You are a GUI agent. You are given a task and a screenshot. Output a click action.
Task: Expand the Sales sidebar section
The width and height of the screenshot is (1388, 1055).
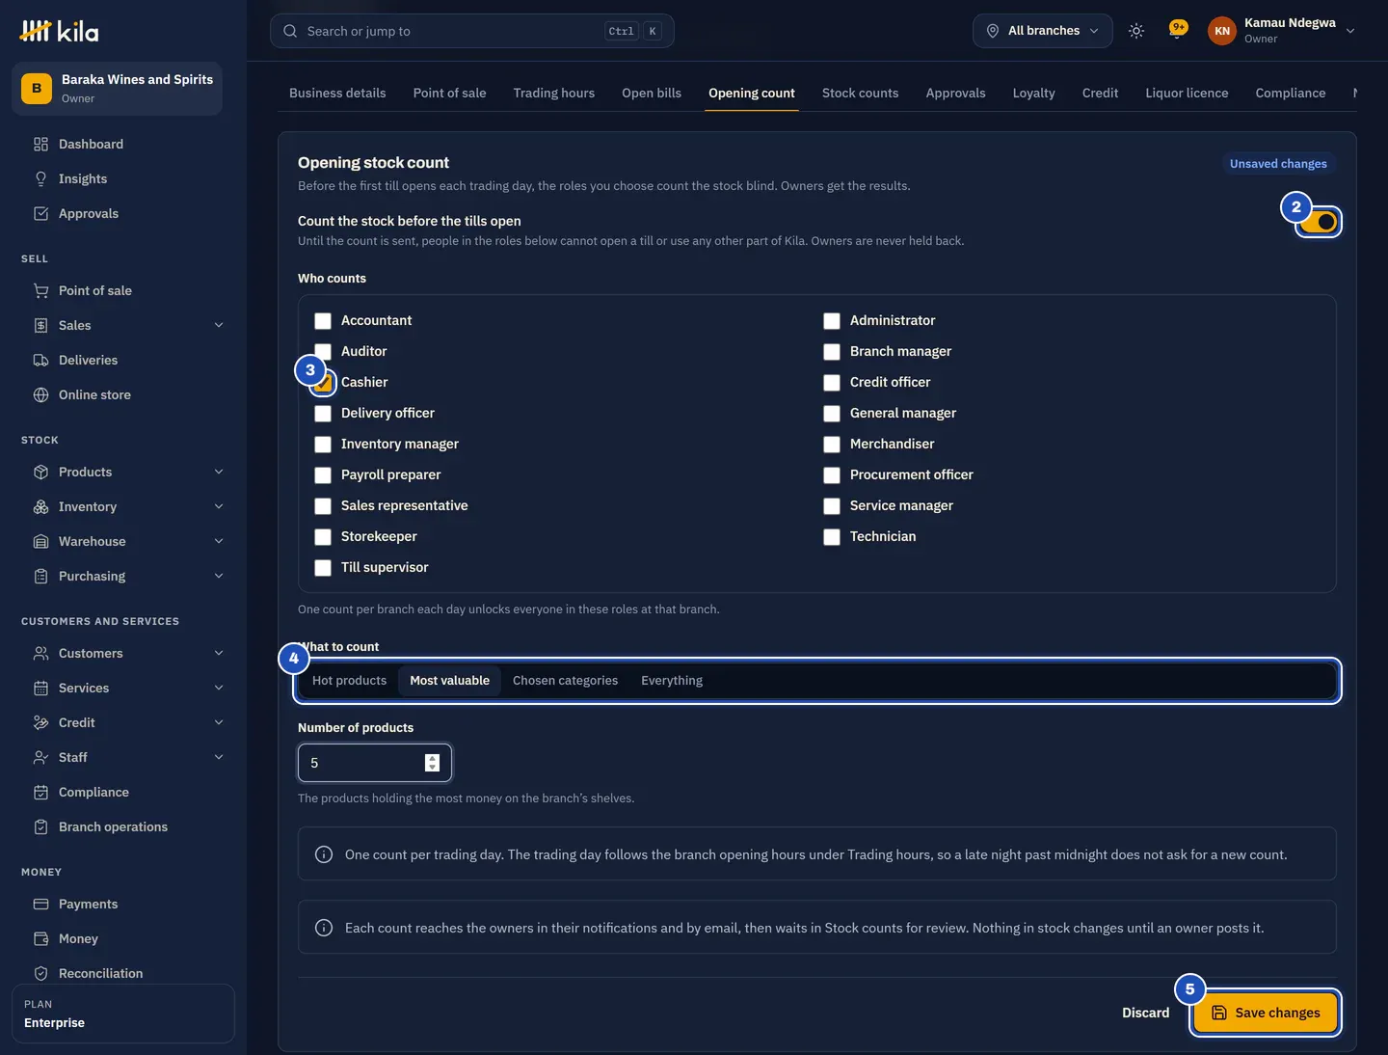(x=219, y=325)
